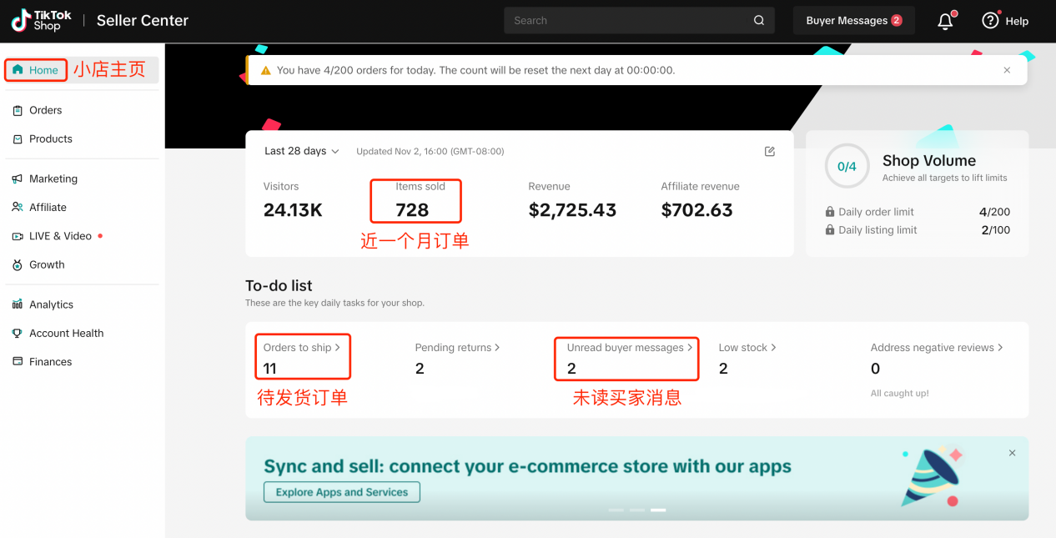Open Low stock details
1056x538 pixels.
tap(747, 348)
